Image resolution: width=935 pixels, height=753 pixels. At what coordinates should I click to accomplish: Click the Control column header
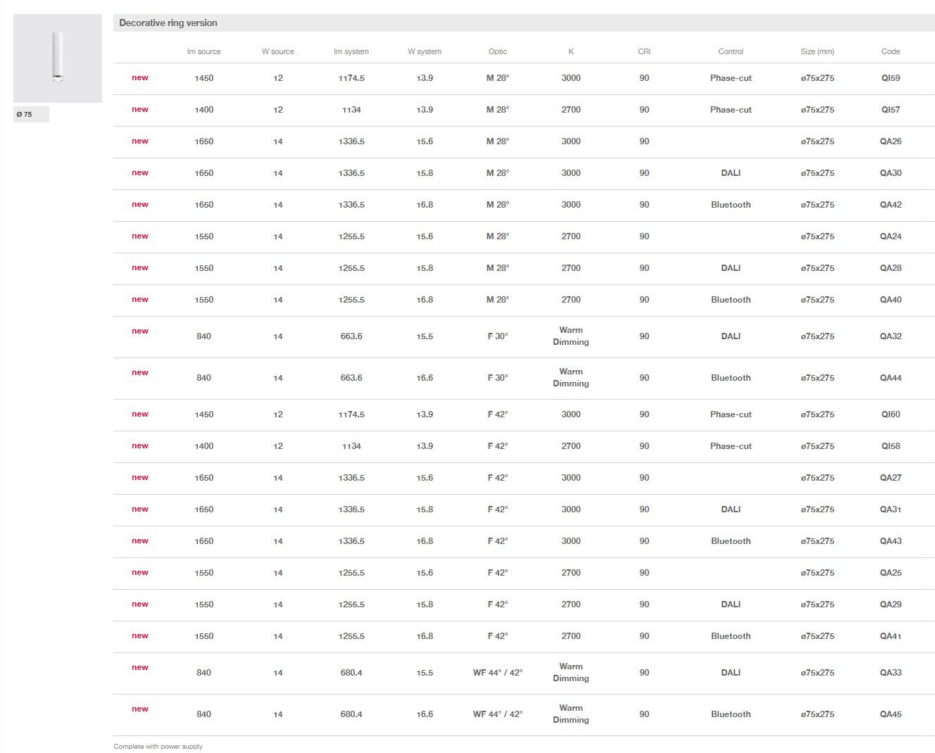[x=730, y=51]
